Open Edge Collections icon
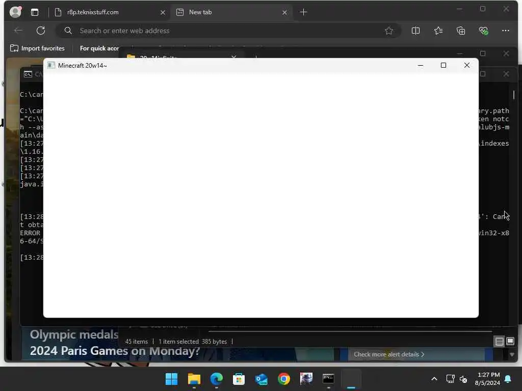The height and width of the screenshot is (391, 522). click(x=461, y=31)
